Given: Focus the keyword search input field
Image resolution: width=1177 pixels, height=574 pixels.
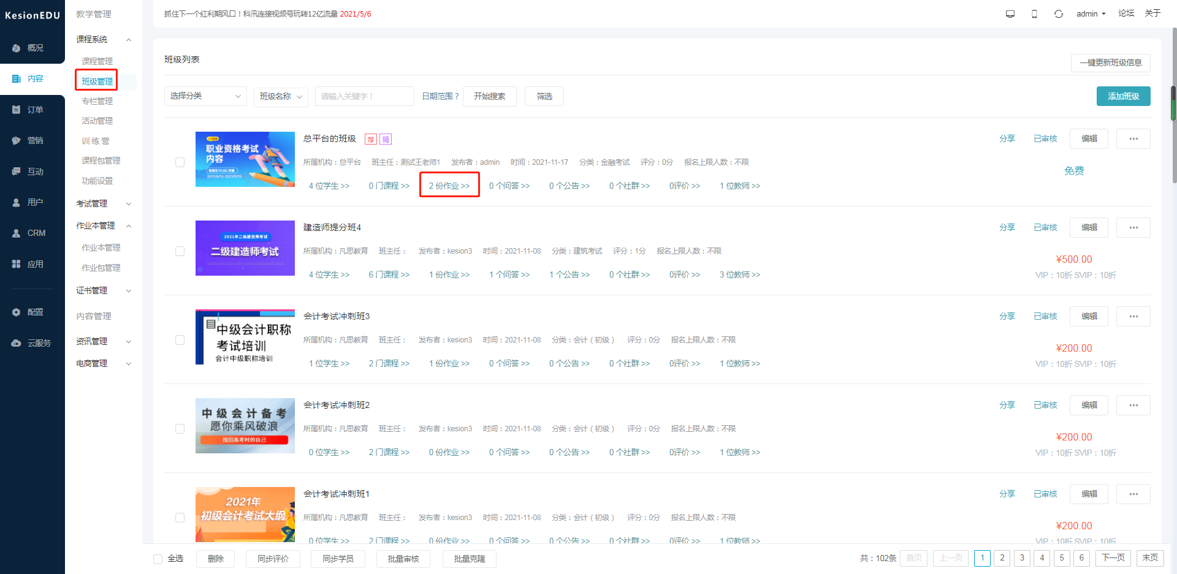Looking at the screenshot, I should pos(365,96).
